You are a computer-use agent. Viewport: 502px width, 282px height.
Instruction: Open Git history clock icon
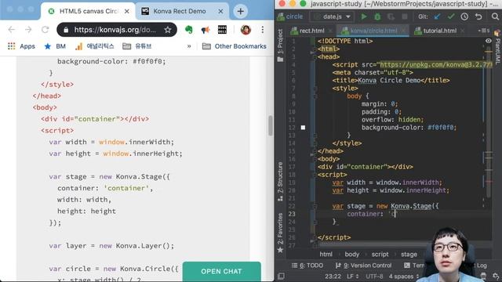464,16
